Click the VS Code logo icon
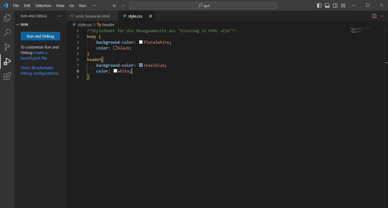Viewport: 388px width, 208px height. coord(5,5)
